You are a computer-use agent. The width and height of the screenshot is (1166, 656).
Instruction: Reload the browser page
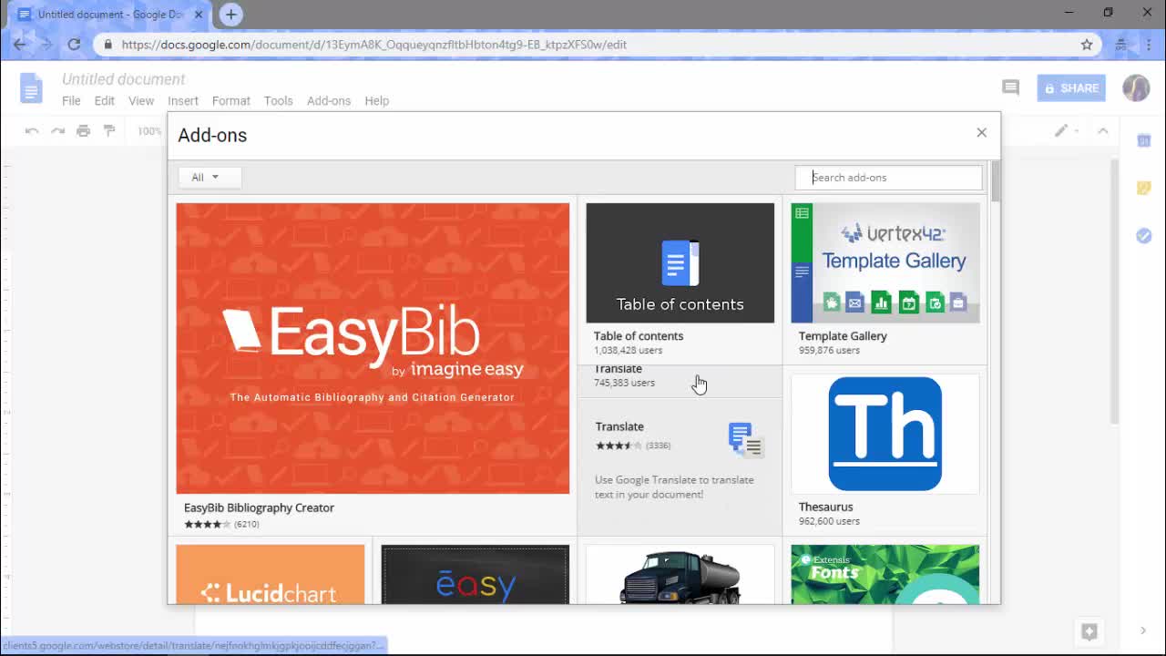pos(74,44)
